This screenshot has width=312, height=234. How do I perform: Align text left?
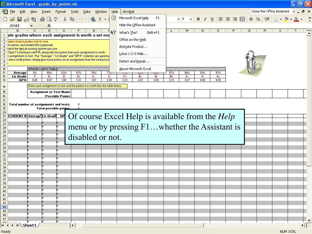pyautogui.click(x=221, y=19)
